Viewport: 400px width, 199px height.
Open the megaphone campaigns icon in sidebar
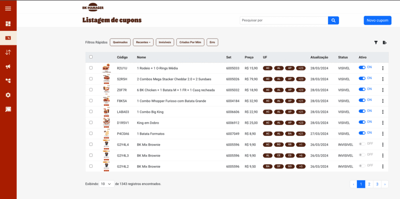8,67
